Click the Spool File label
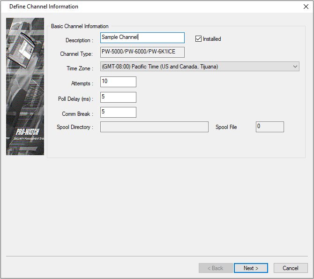This screenshot has height=279, width=314. coord(226,127)
